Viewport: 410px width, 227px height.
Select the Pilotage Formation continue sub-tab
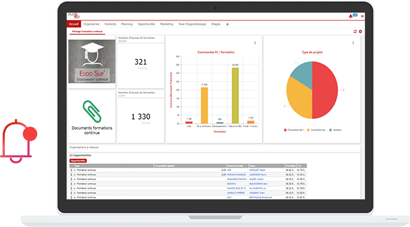pyautogui.click(x=87, y=32)
